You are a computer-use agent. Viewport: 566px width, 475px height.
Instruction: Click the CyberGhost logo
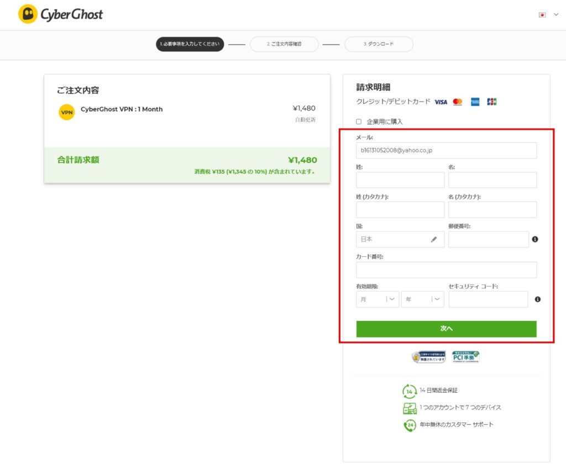point(60,14)
